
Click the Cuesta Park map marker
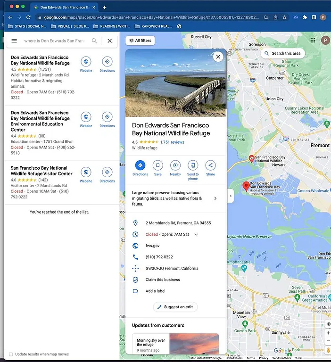tap(245, 324)
